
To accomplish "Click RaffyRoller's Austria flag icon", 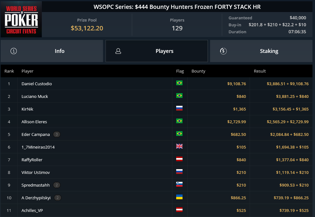I will (179, 159).
